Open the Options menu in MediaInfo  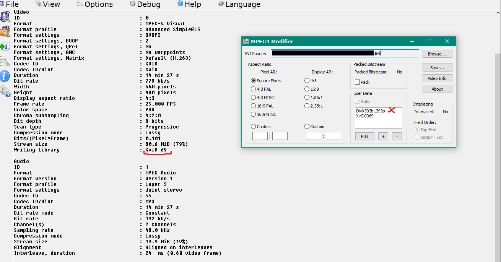95,4
